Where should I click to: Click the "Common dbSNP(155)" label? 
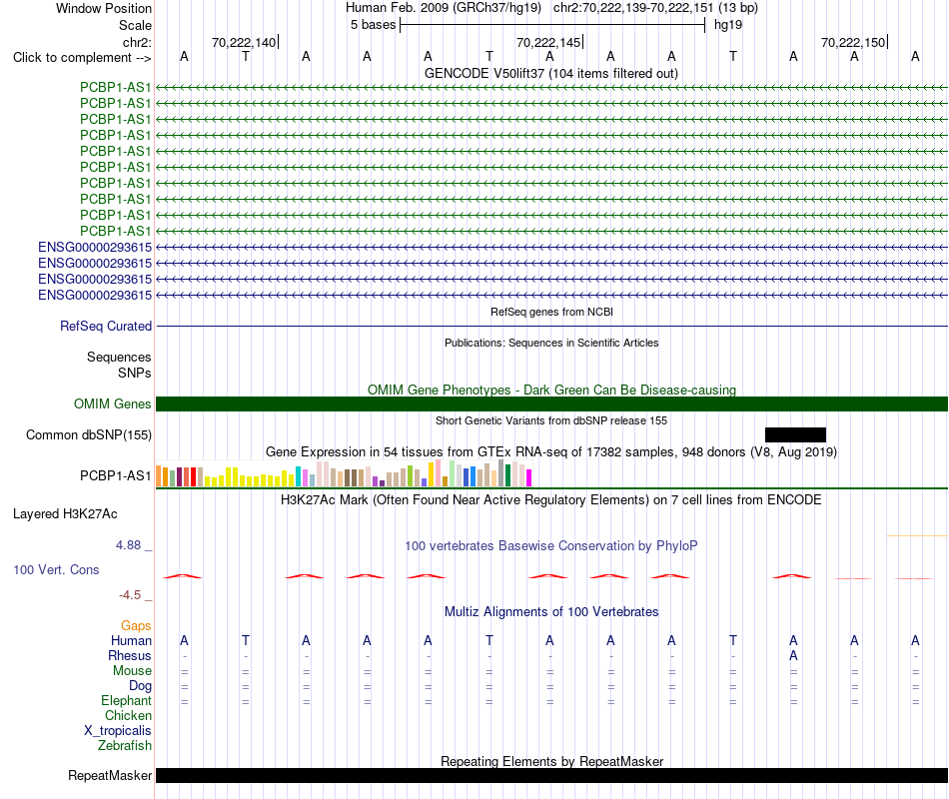click(89, 434)
